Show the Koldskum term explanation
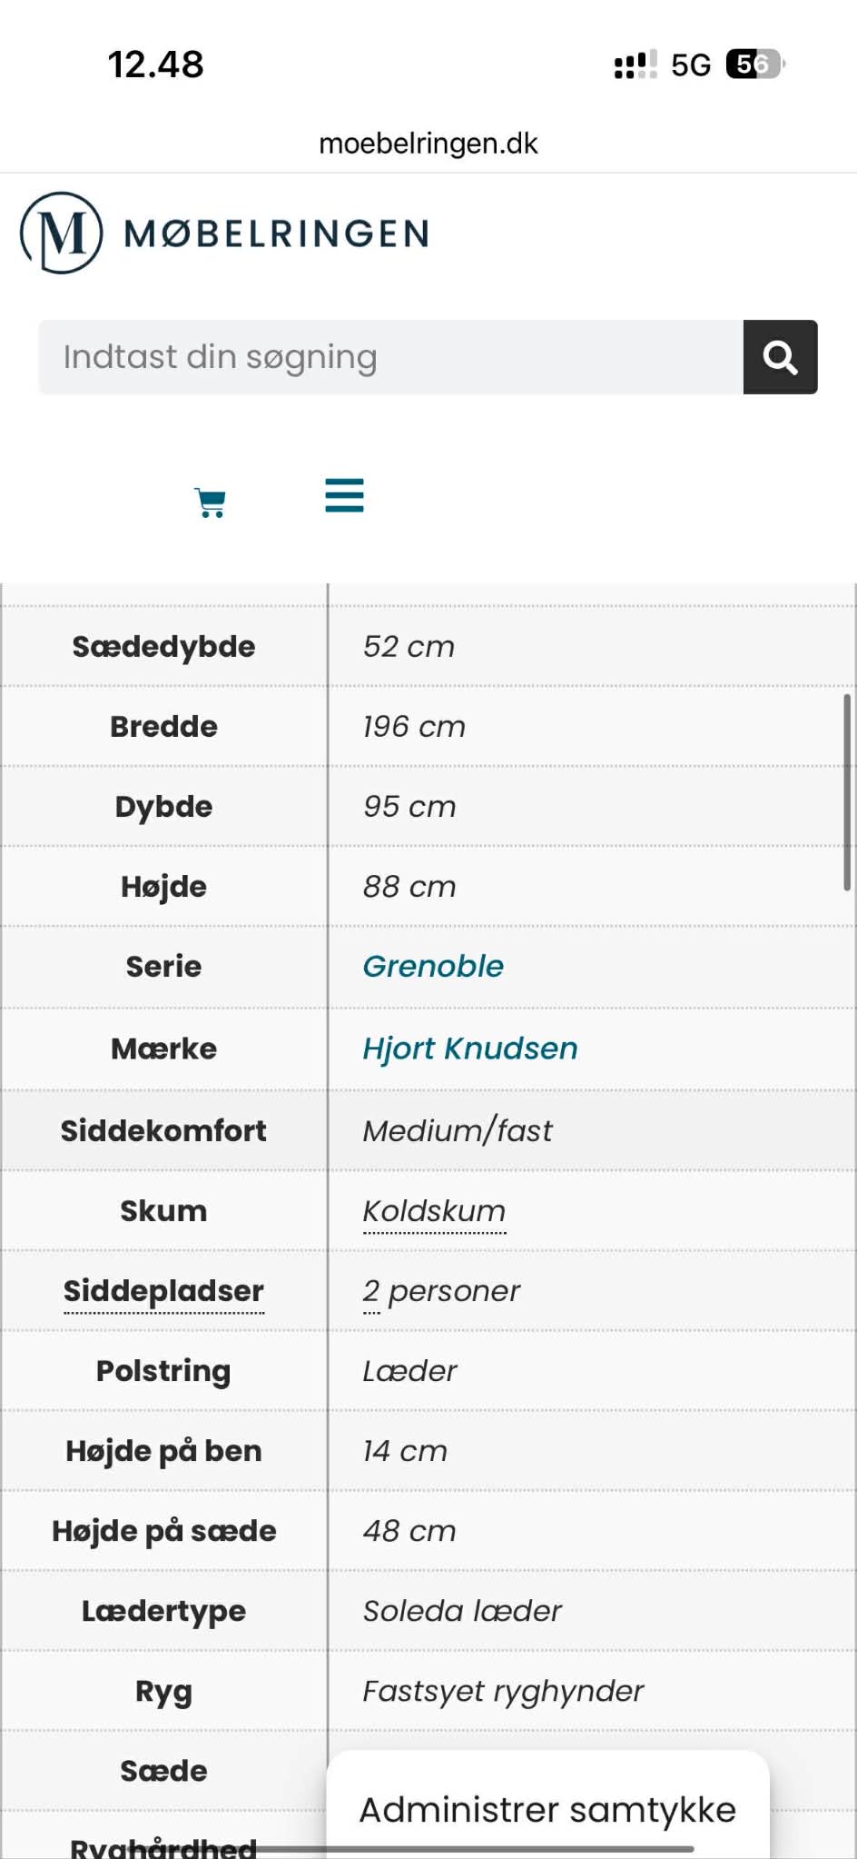This screenshot has height=1859, width=857. point(433,1210)
